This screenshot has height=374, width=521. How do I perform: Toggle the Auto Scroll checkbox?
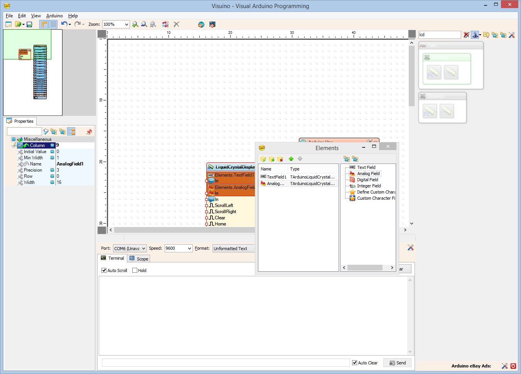(104, 270)
